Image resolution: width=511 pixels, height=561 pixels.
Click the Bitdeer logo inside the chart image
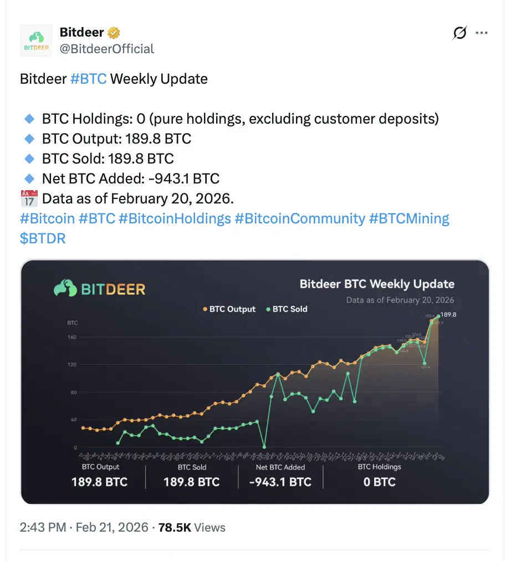click(99, 288)
